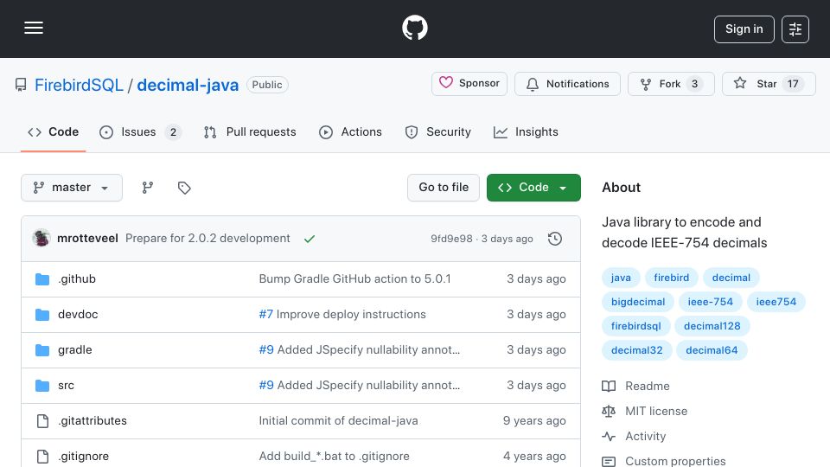Select the decimal128 topic tag

[x=712, y=326]
